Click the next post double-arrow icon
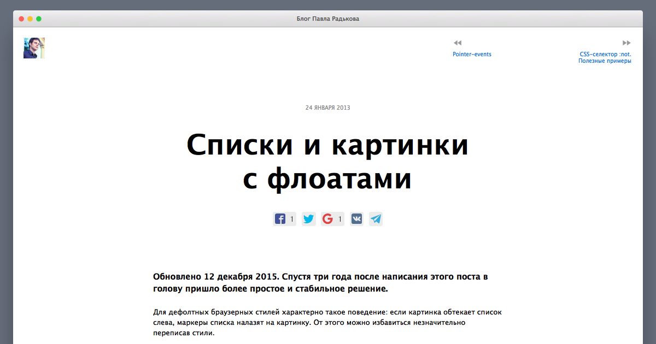The image size is (656, 344). (626, 43)
